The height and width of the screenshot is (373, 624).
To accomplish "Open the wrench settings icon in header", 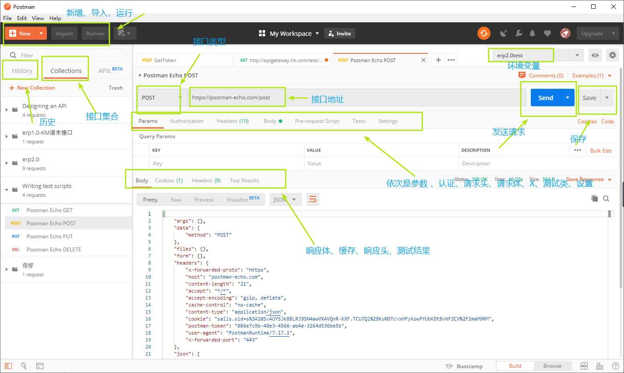I will click(x=519, y=33).
